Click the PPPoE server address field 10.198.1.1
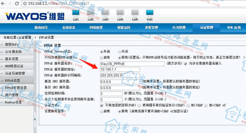This screenshot has height=133, width=246. (120, 69)
